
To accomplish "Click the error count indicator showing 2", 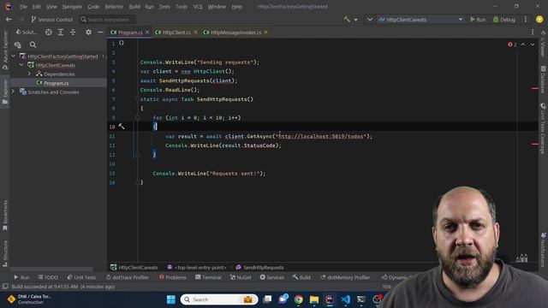I will pos(512,44).
